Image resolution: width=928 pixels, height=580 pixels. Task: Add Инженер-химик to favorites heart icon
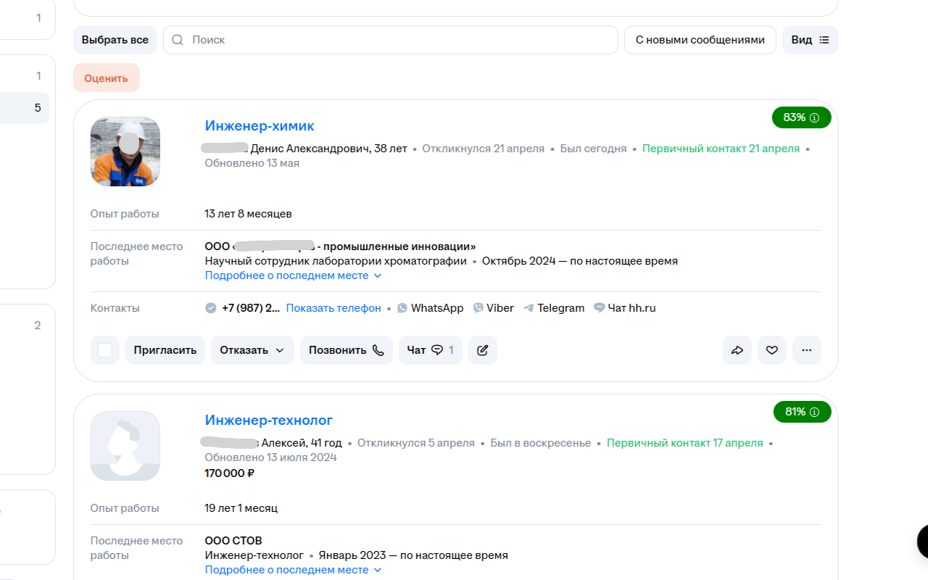pyautogui.click(x=772, y=350)
